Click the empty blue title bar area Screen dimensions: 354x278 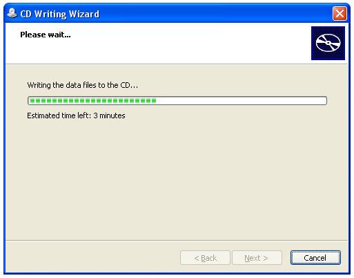point(214,14)
